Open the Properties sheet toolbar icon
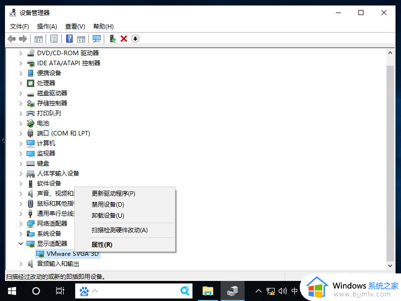This screenshot has width=401, height=301. pyautogui.click(x=54, y=39)
